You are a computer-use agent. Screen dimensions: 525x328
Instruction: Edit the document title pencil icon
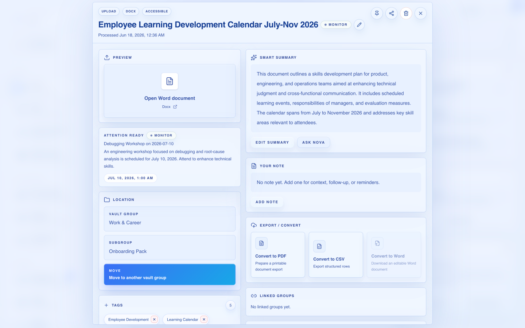pyautogui.click(x=359, y=25)
